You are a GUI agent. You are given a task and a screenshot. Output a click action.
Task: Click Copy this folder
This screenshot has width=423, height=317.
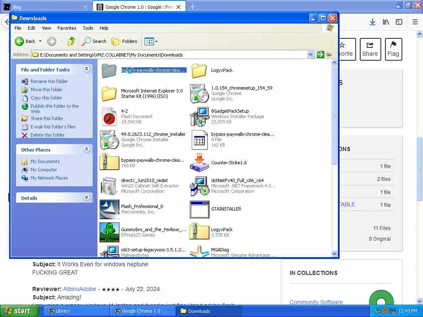pos(46,98)
